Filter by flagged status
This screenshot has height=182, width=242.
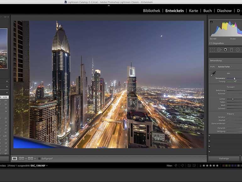[176, 166]
